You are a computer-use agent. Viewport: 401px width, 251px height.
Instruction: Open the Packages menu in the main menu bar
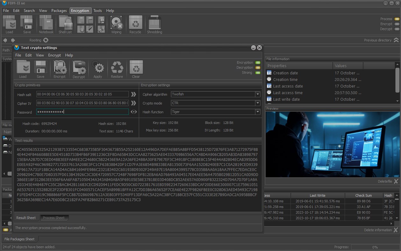coord(59,11)
